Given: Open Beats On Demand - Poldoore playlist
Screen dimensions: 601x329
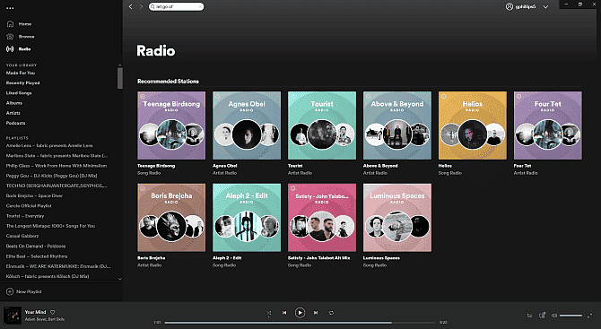Looking at the screenshot, I should [x=36, y=246].
